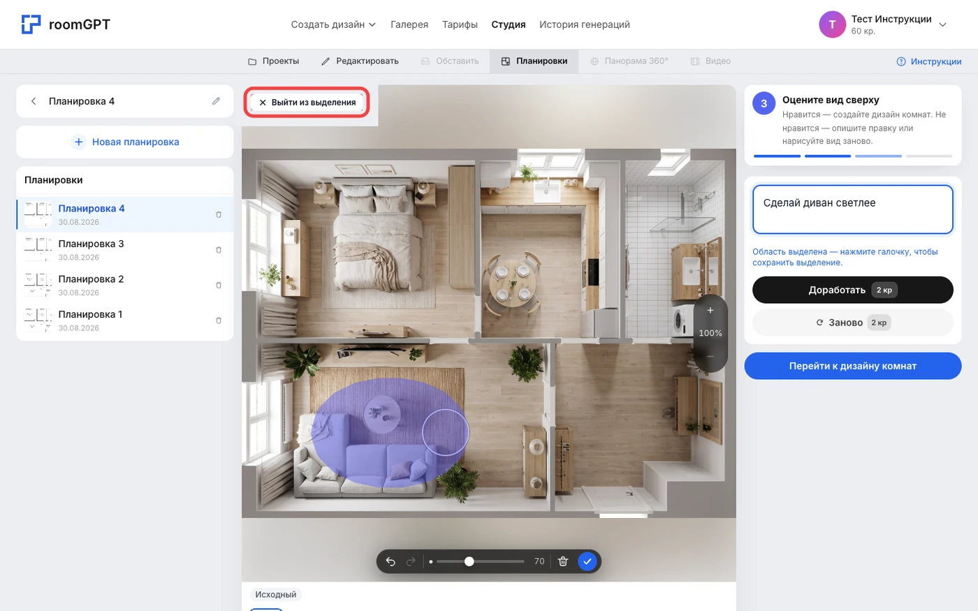Click the 100% zoom level text
This screenshot has width=978, height=611.
(710, 333)
